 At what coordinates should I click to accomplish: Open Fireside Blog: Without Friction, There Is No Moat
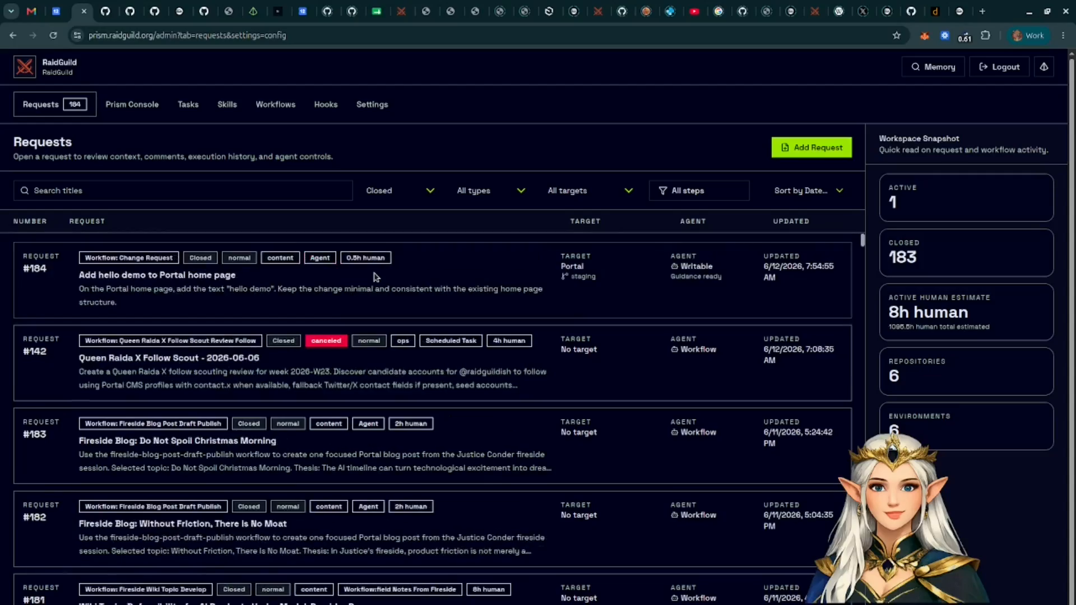tap(182, 524)
